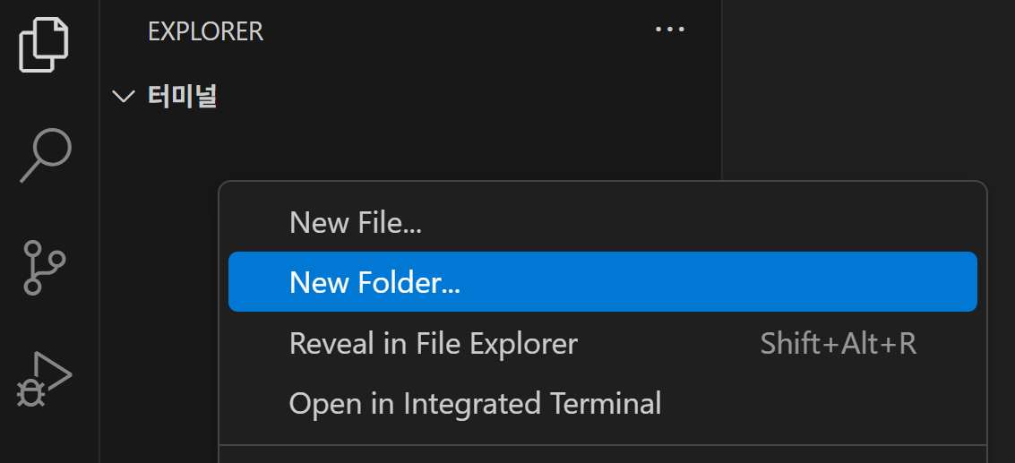Click the Shift+Alt+R shortcut hint

point(839,343)
